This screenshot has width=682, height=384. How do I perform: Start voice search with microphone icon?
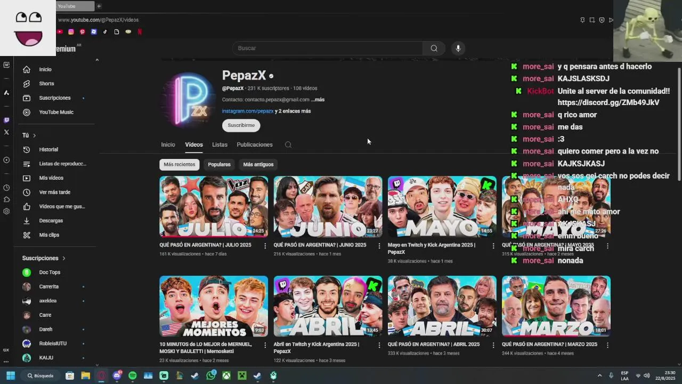coord(458,48)
